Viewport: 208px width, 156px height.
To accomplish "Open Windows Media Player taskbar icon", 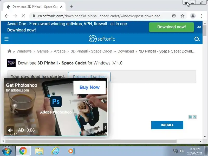I will point(71,151).
